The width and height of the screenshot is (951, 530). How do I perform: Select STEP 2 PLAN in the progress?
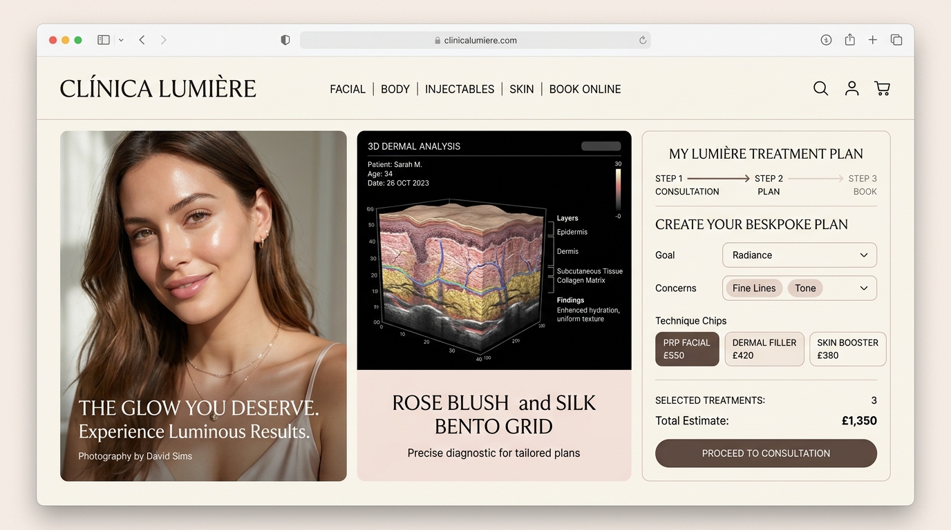point(769,185)
